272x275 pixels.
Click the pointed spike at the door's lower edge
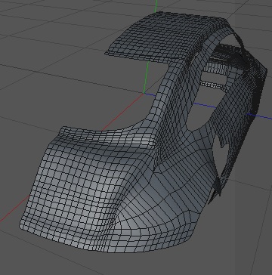click(218, 187)
